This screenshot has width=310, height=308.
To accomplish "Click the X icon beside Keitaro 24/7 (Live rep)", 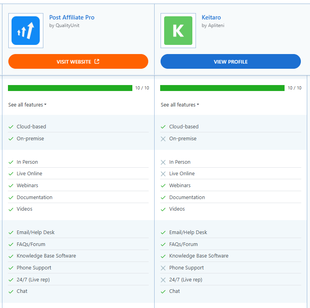I will (x=163, y=280).
